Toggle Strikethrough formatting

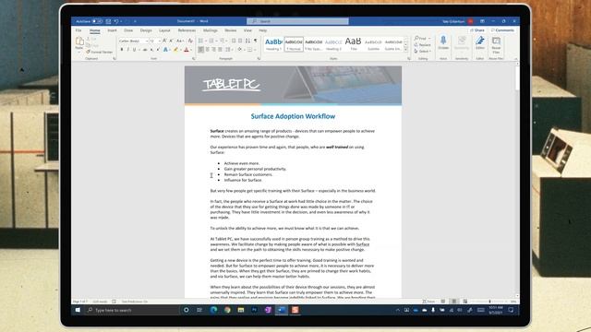click(x=145, y=50)
